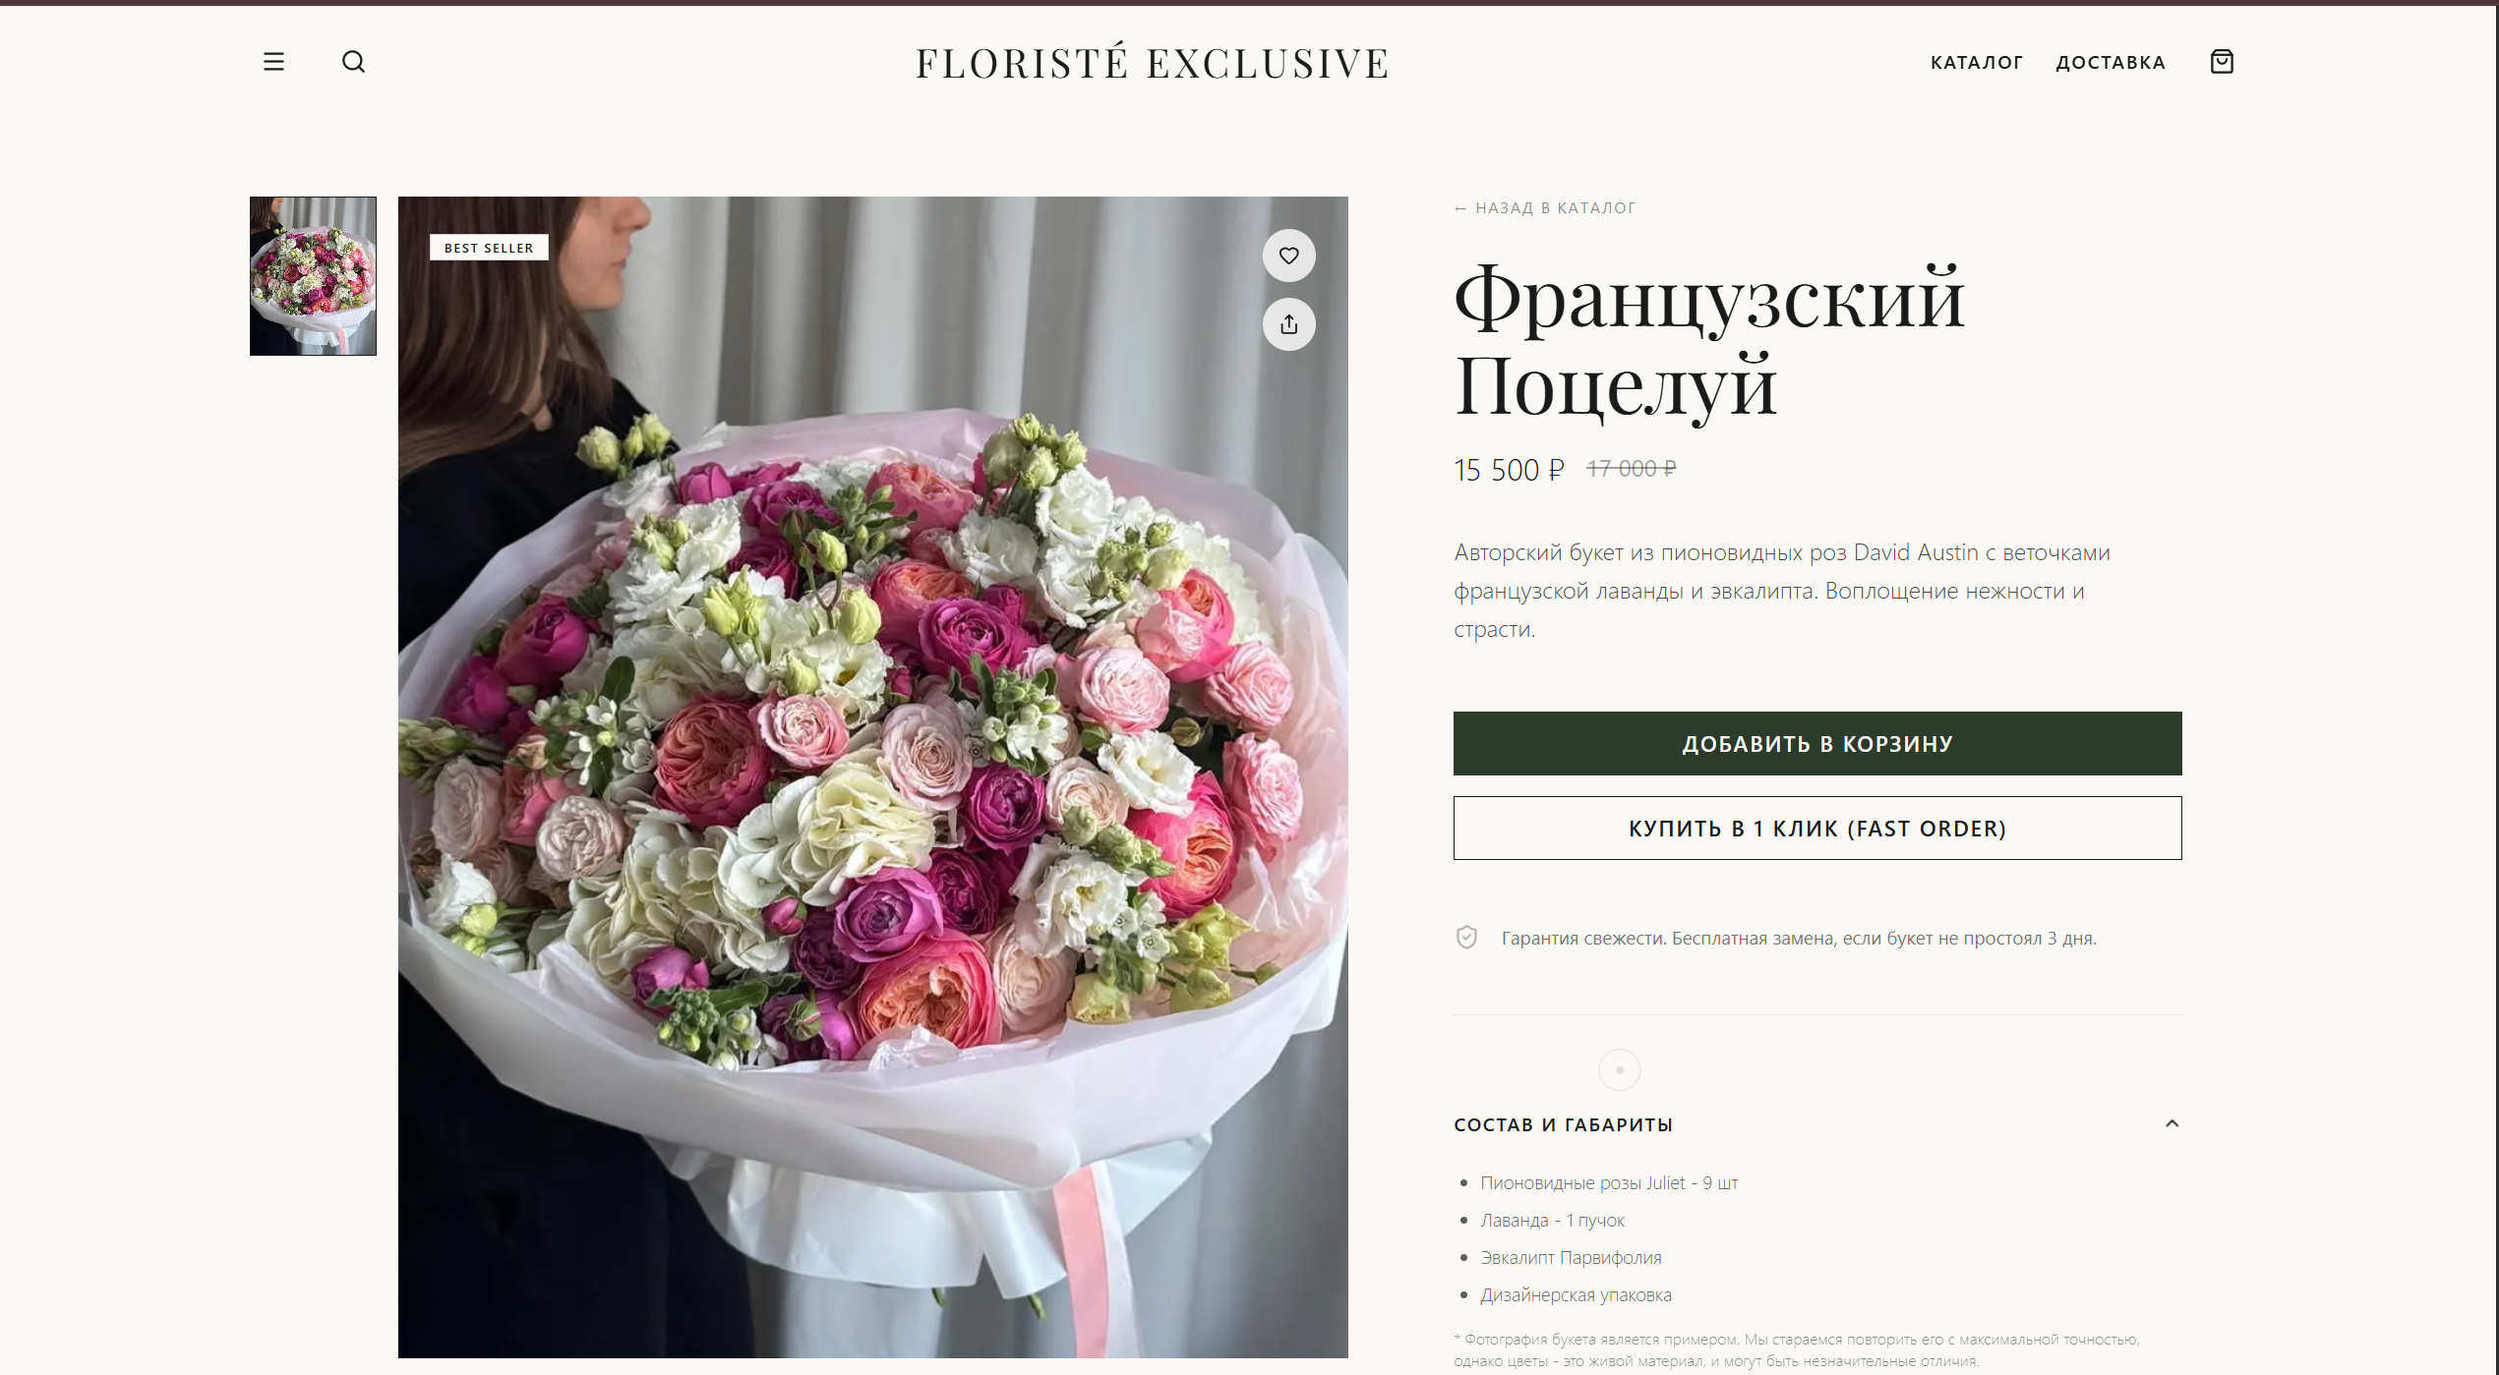Click the freshness guarantee shield icon
Screen dimensions: 2499x1375
1466,938
